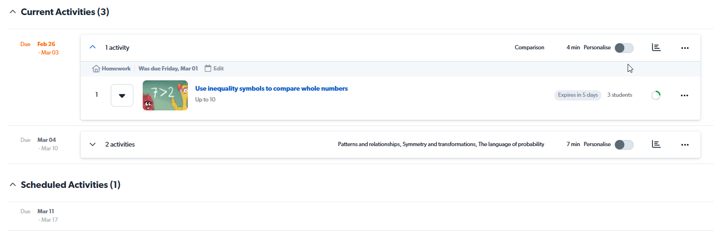Toggle Personalise for the Comparison activity
Viewport: 714px width, 233px height.
624,48
